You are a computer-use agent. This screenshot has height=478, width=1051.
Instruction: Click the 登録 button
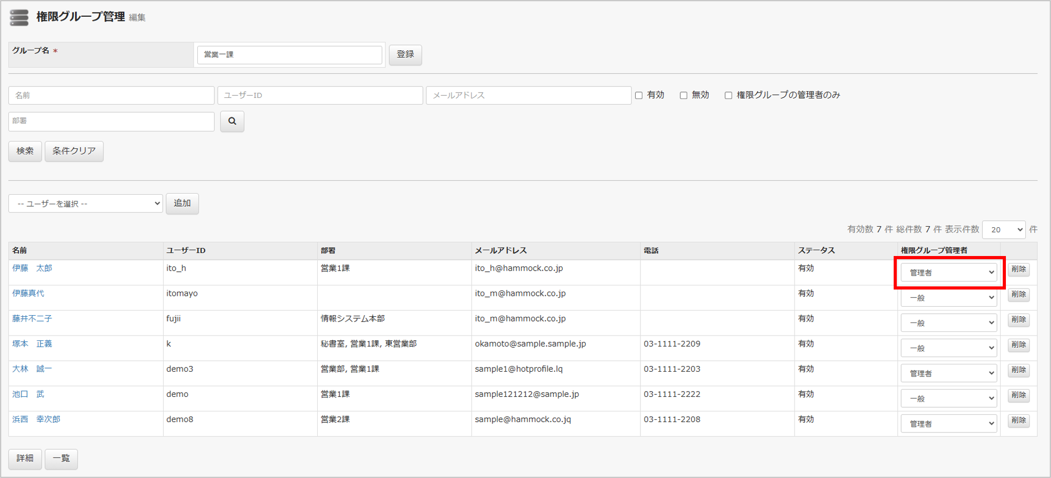[405, 54]
